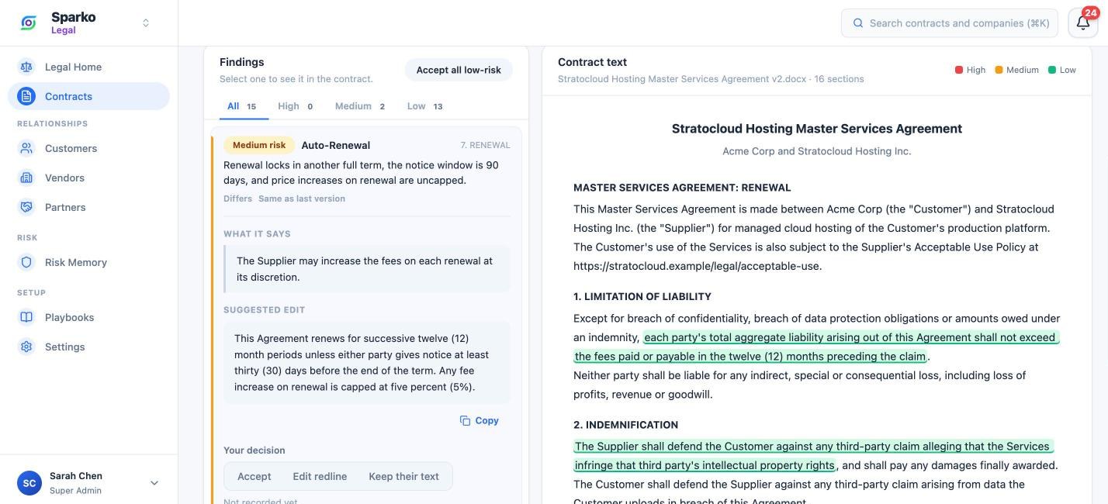Click the acceptable-use policy URL
The height and width of the screenshot is (504, 1108).
(x=698, y=266)
